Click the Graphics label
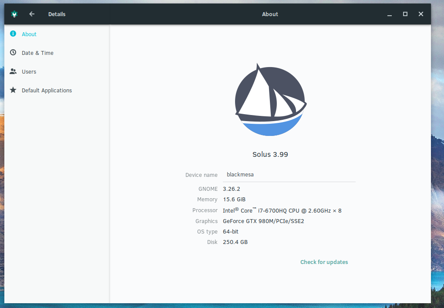Image resolution: width=444 pixels, height=308 pixels. click(206, 221)
